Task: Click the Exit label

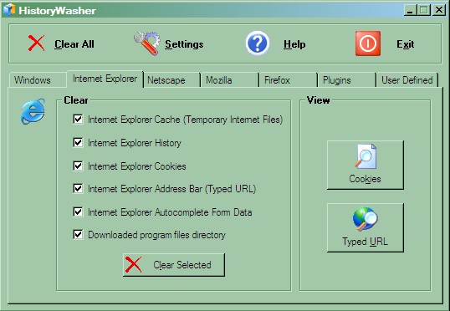Action: click(405, 44)
